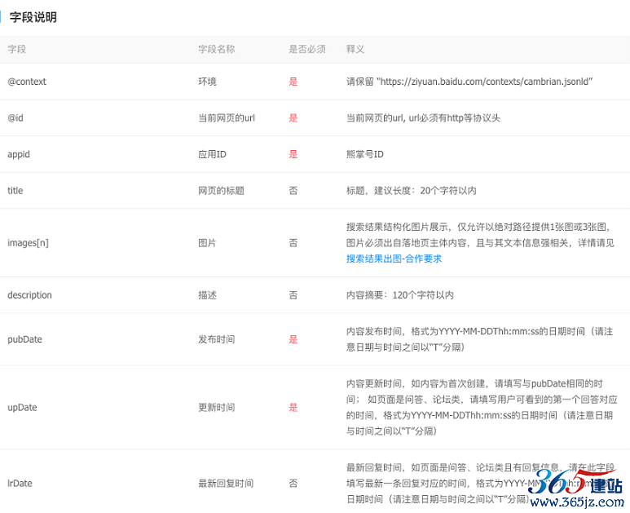This screenshot has width=630, height=513.
Task: Select the 最新回复时间 name cell
Action: (226, 484)
